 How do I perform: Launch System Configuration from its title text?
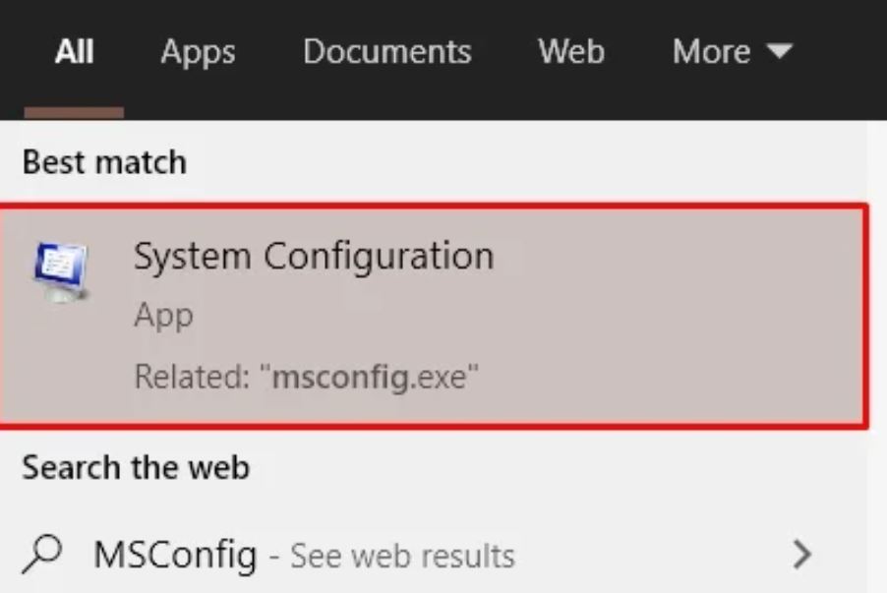click(313, 257)
